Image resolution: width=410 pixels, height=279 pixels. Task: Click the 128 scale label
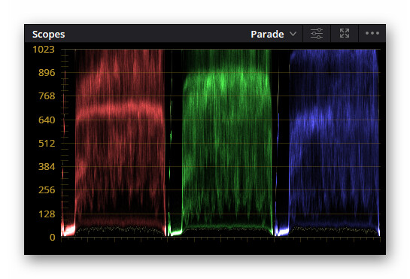click(x=47, y=214)
